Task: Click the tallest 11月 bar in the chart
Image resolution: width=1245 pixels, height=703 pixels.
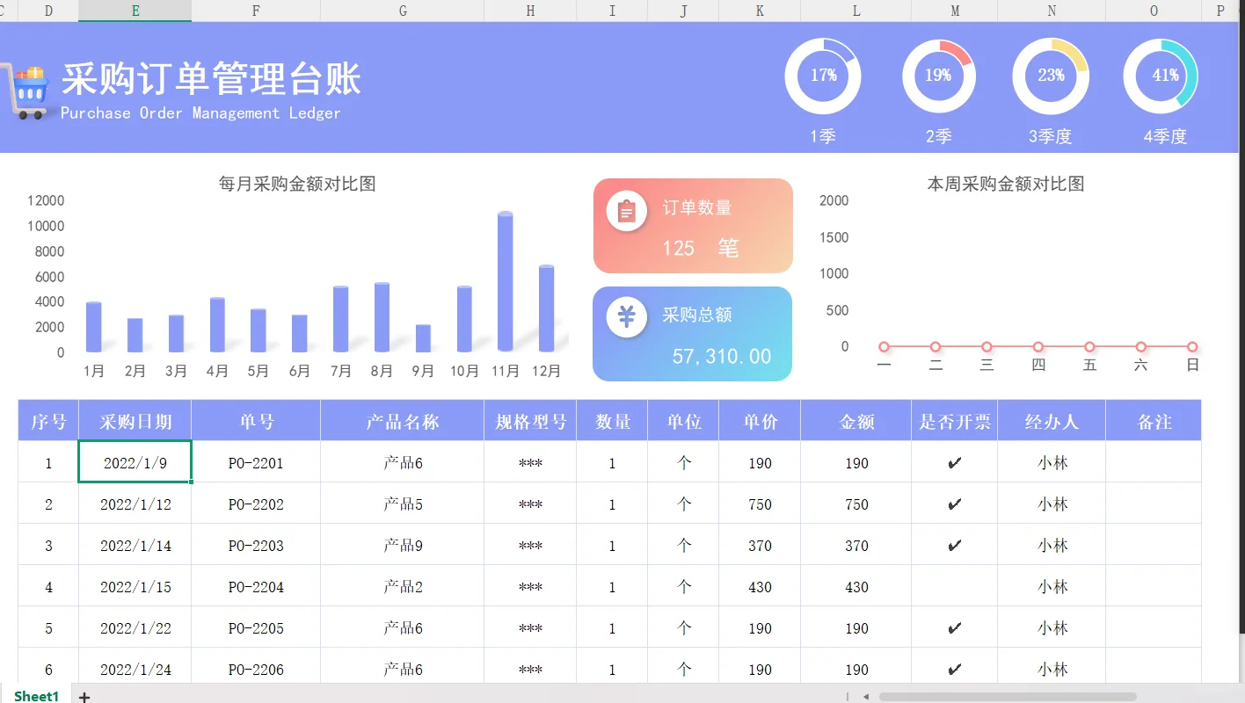Action: (505, 281)
